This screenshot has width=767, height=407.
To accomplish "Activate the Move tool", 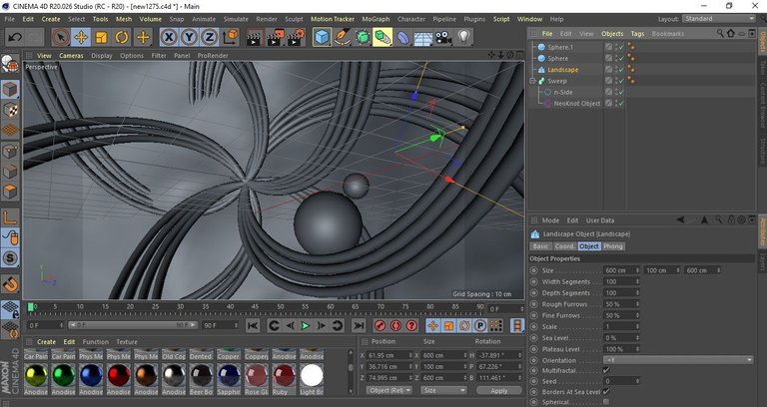I will [81, 37].
